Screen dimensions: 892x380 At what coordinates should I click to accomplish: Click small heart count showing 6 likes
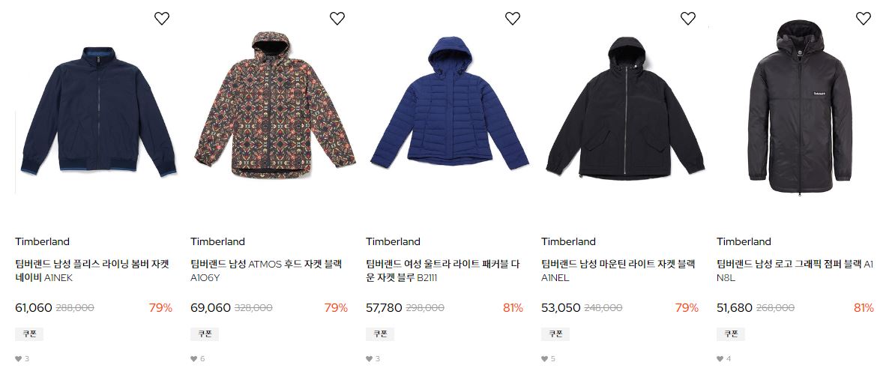click(x=197, y=359)
